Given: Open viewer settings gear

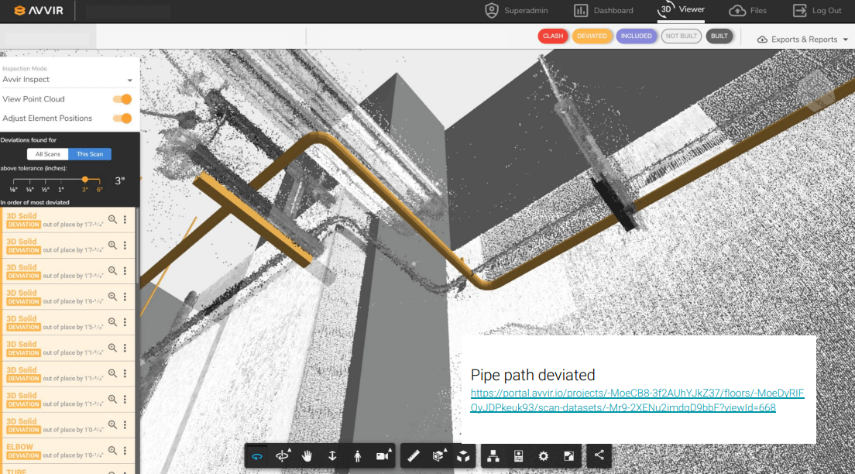Looking at the screenshot, I should 544,456.
